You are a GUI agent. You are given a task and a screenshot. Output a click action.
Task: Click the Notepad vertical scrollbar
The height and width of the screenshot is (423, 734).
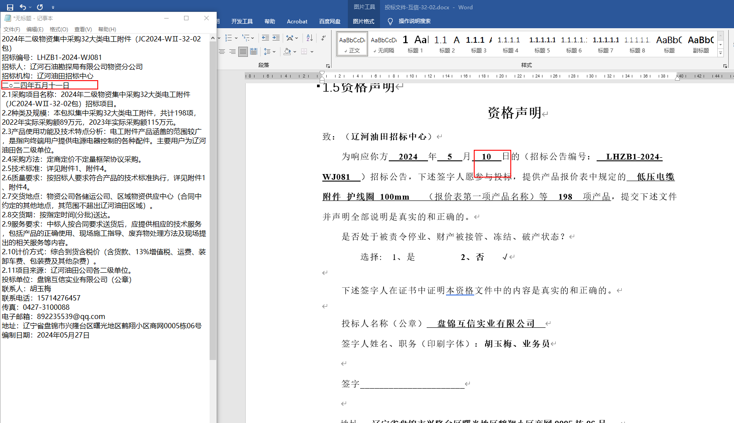click(x=213, y=201)
